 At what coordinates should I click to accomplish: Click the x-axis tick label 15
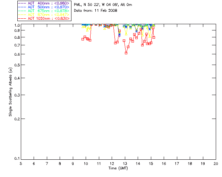click(151, 164)
